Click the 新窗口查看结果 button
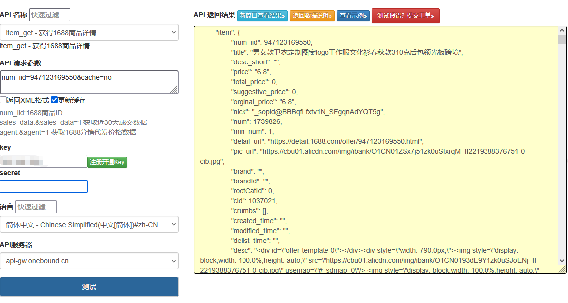 (262, 16)
